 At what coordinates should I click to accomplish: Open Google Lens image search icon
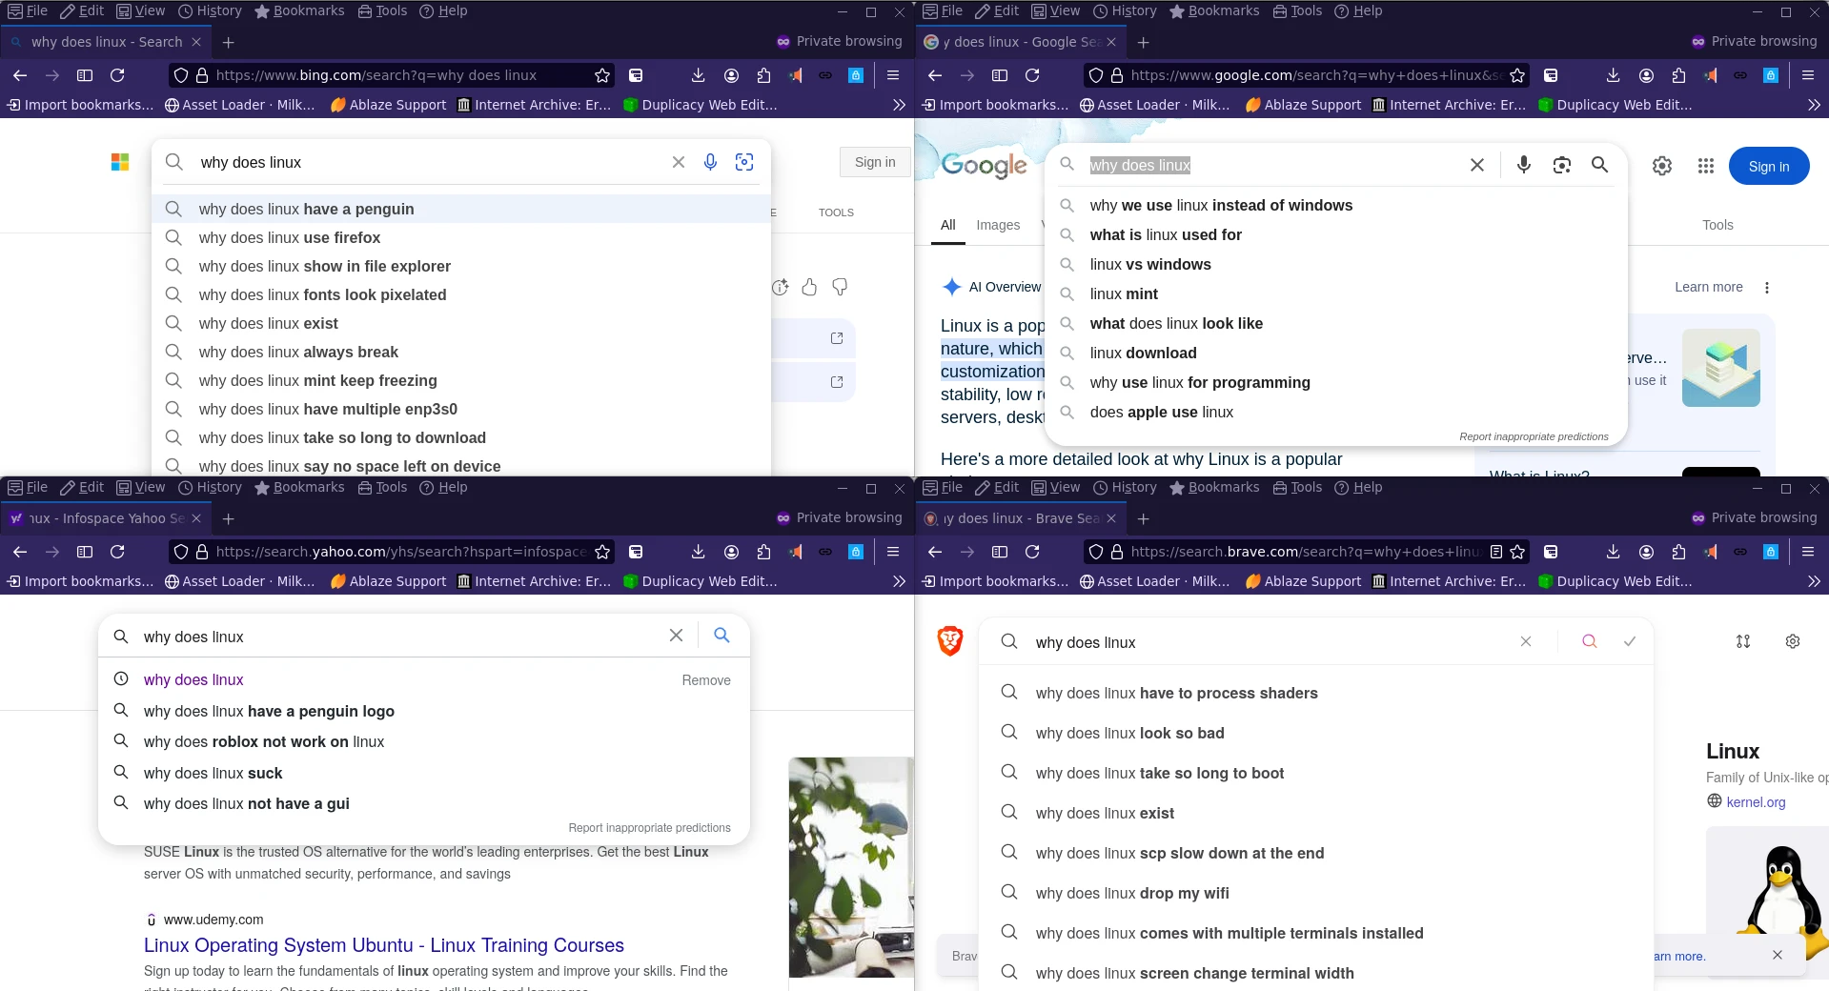pos(1561,165)
